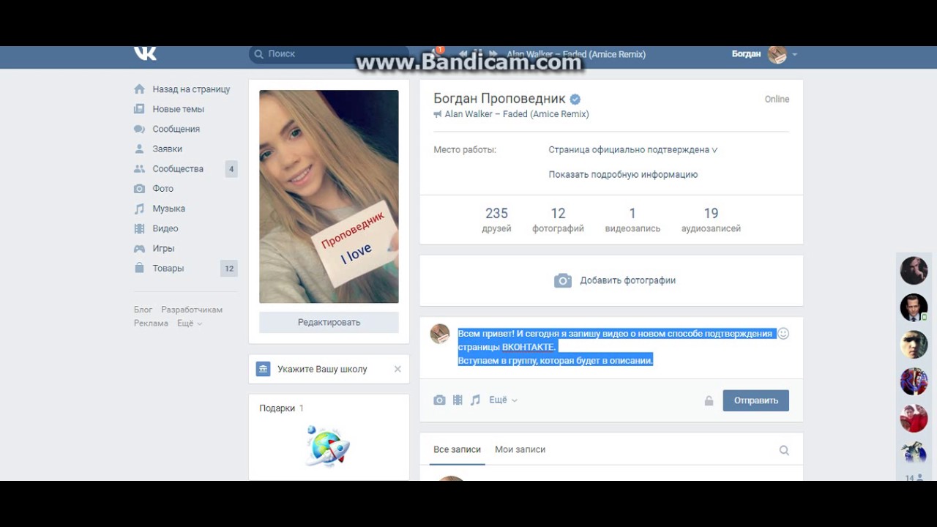Attach a photo with camera icon

[439, 400]
